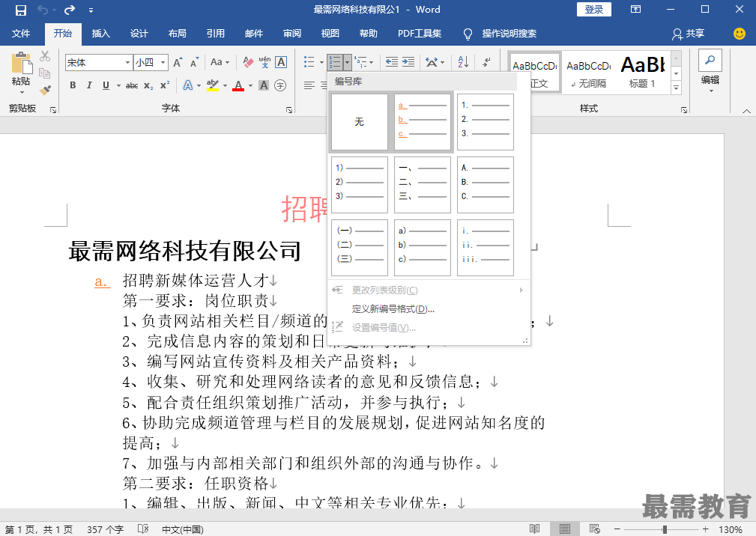Open the 文件 tab
Viewport: 756px width, 536px height.
[21, 34]
